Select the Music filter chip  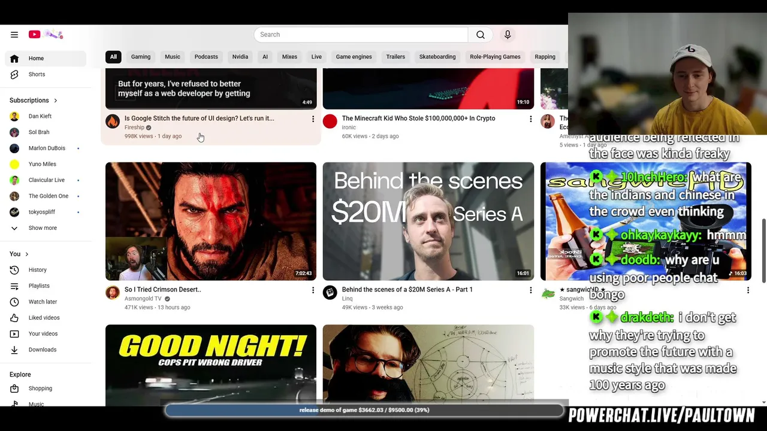tap(173, 57)
